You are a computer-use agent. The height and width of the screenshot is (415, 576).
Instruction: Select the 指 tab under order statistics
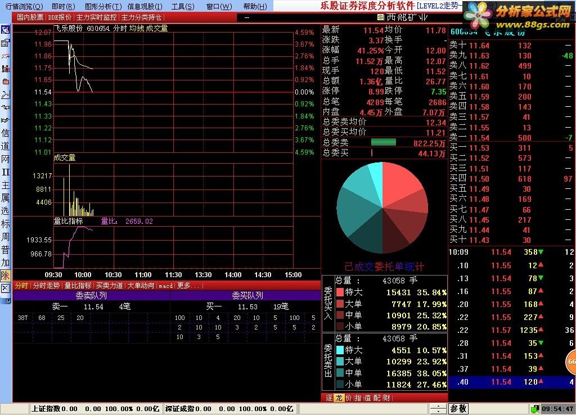357,398
